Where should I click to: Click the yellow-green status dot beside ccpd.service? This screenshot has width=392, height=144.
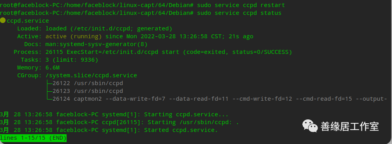pyautogui.click(x=3, y=21)
